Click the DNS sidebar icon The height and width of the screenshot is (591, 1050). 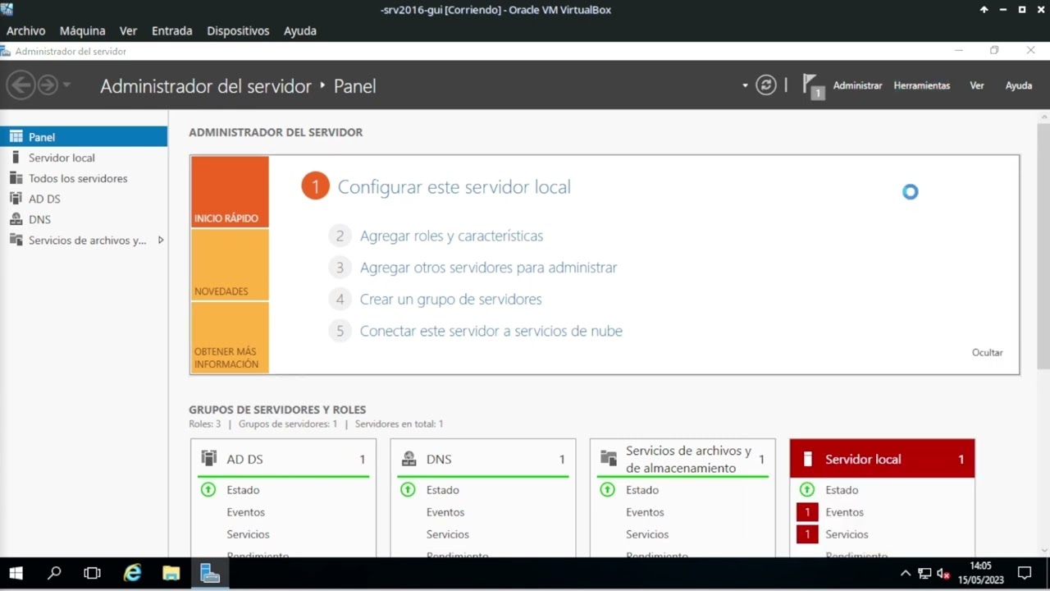click(x=15, y=219)
